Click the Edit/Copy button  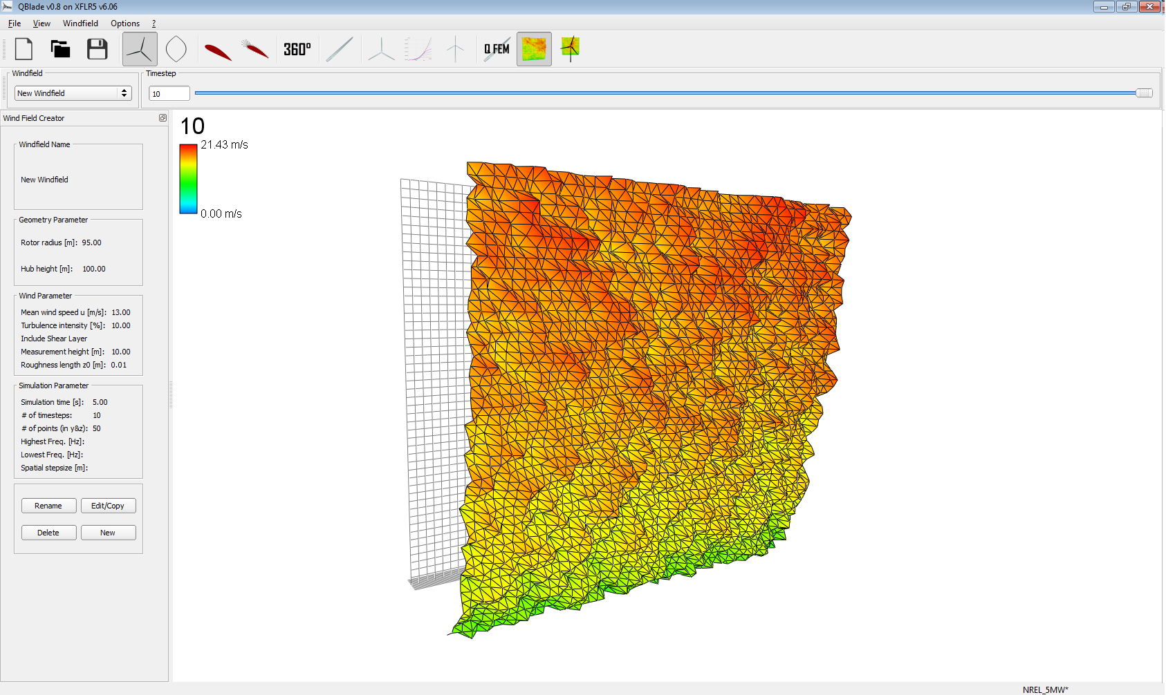click(108, 506)
